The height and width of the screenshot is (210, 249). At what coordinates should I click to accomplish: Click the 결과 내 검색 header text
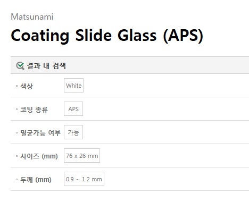pos(46,66)
